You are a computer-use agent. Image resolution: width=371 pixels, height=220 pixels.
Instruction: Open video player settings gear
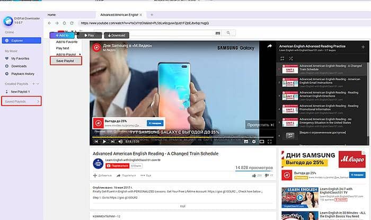coord(254,142)
